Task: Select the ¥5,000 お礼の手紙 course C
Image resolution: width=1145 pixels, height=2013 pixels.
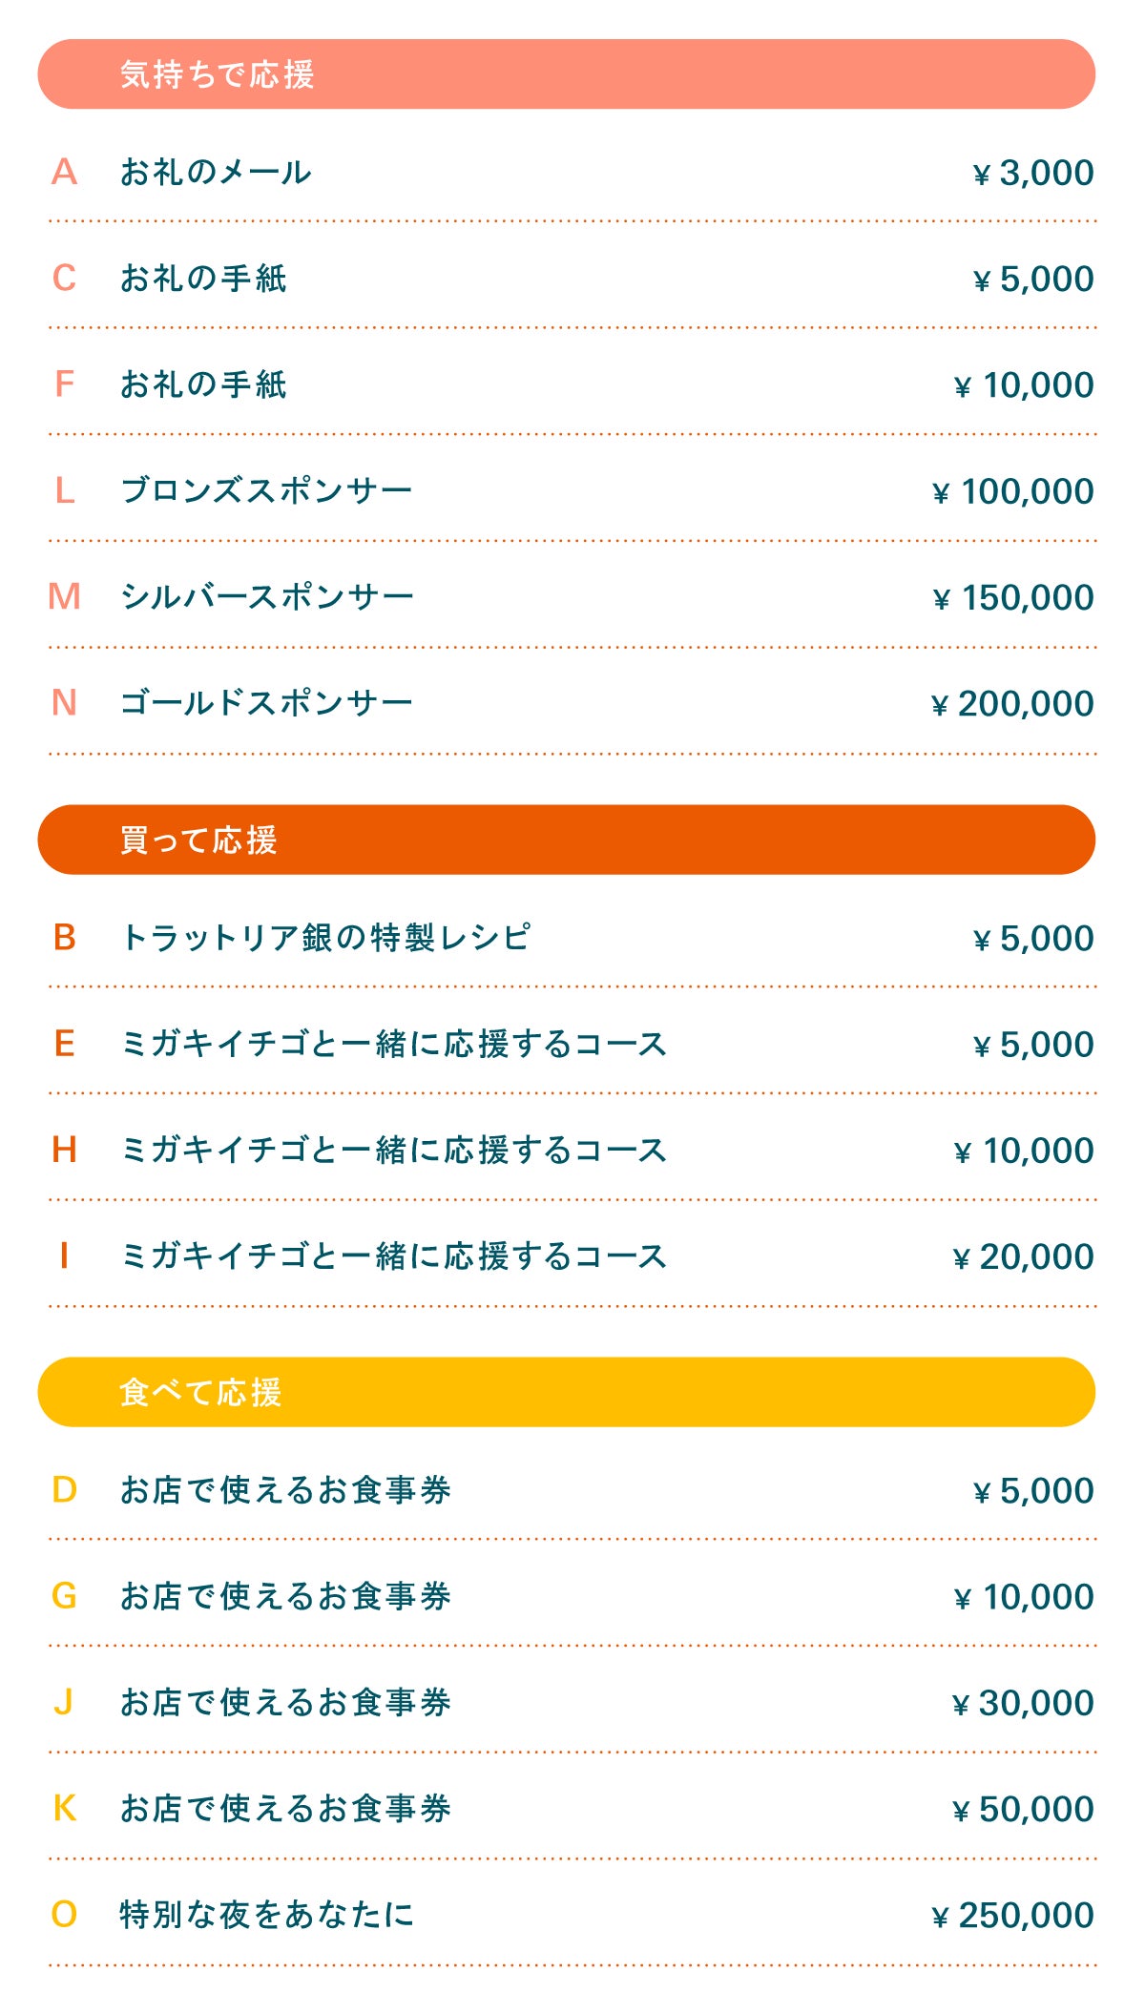Action: (203, 279)
